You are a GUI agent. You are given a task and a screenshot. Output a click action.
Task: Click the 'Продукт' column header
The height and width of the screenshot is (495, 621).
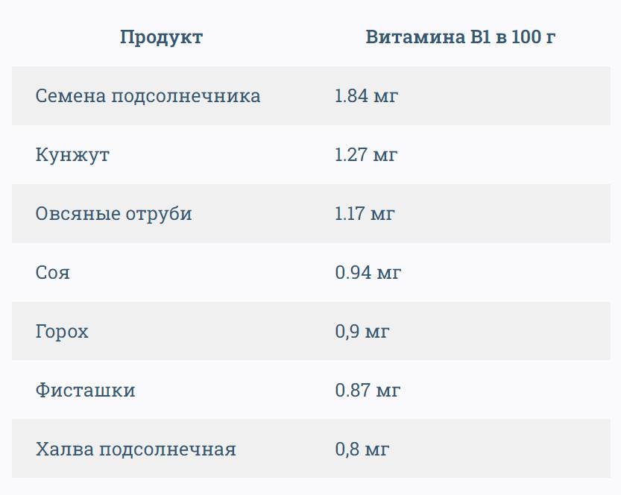(x=161, y=37)
